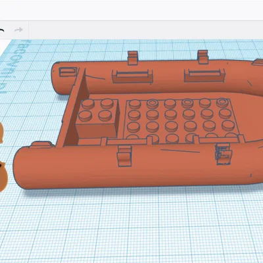Screen dimensions: 263x263
Task: Select the small bump on the lower tube's stern
Action: point(41,144)
